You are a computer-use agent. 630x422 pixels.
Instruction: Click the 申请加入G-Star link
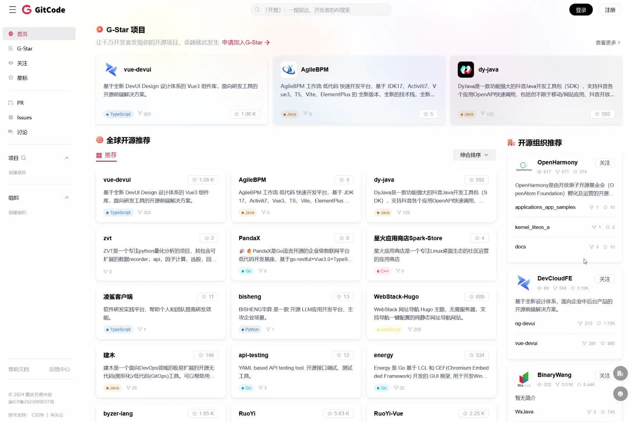[246, 43]
